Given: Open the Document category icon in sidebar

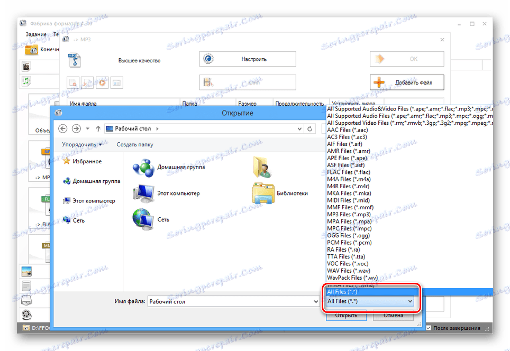Looking at the screenshot, I should 26,286.
